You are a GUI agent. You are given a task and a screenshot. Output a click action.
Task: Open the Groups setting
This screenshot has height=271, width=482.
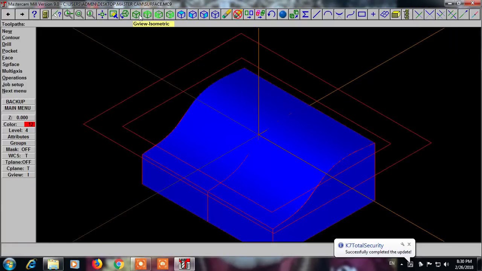[18, 143]
